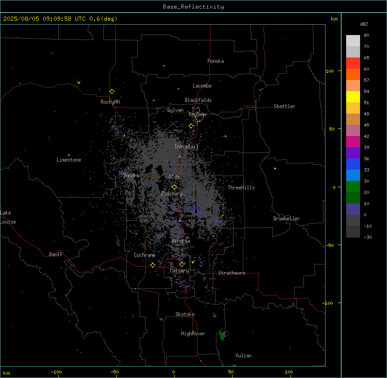Click the yellow V marker east of Calgary
The width and height of the screenshot is (387, 378).
(193, 262)
